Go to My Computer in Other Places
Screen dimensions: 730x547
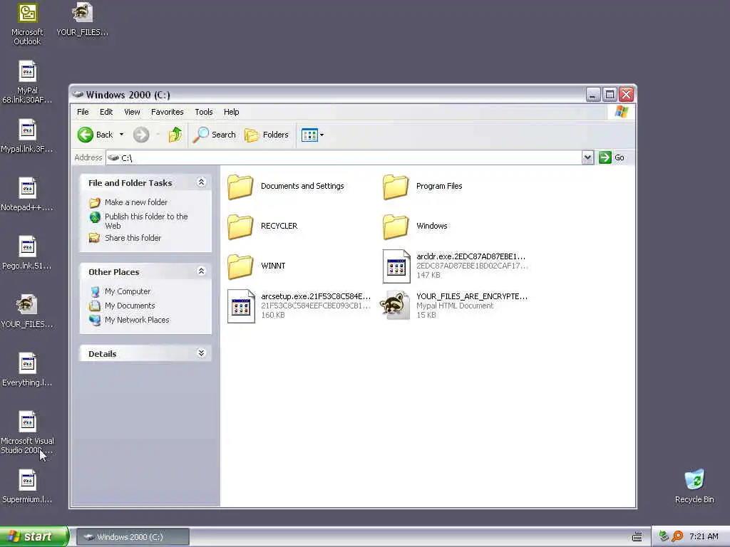click(x=128, y=291)
